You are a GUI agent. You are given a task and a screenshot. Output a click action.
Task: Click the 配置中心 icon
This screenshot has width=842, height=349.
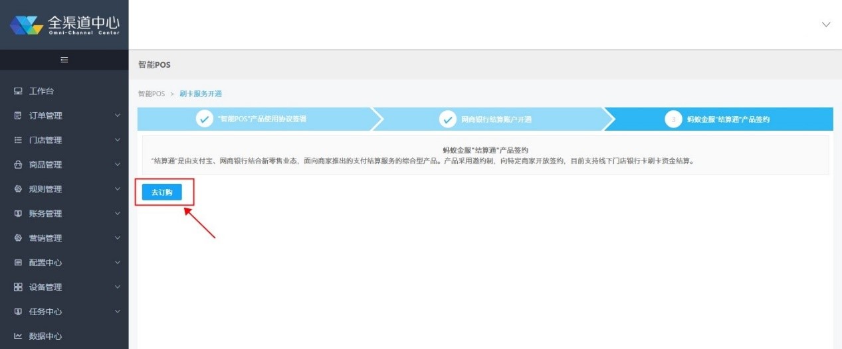pos(18,263)
